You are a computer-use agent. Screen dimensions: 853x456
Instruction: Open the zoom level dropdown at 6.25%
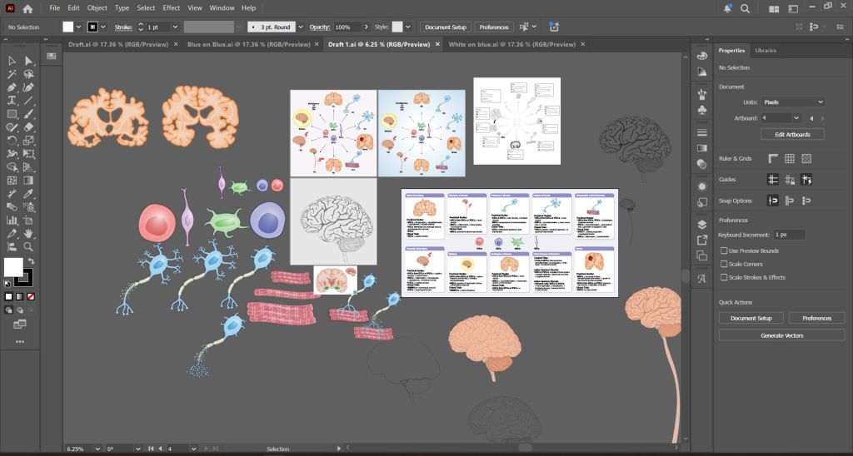click(98, 449)
